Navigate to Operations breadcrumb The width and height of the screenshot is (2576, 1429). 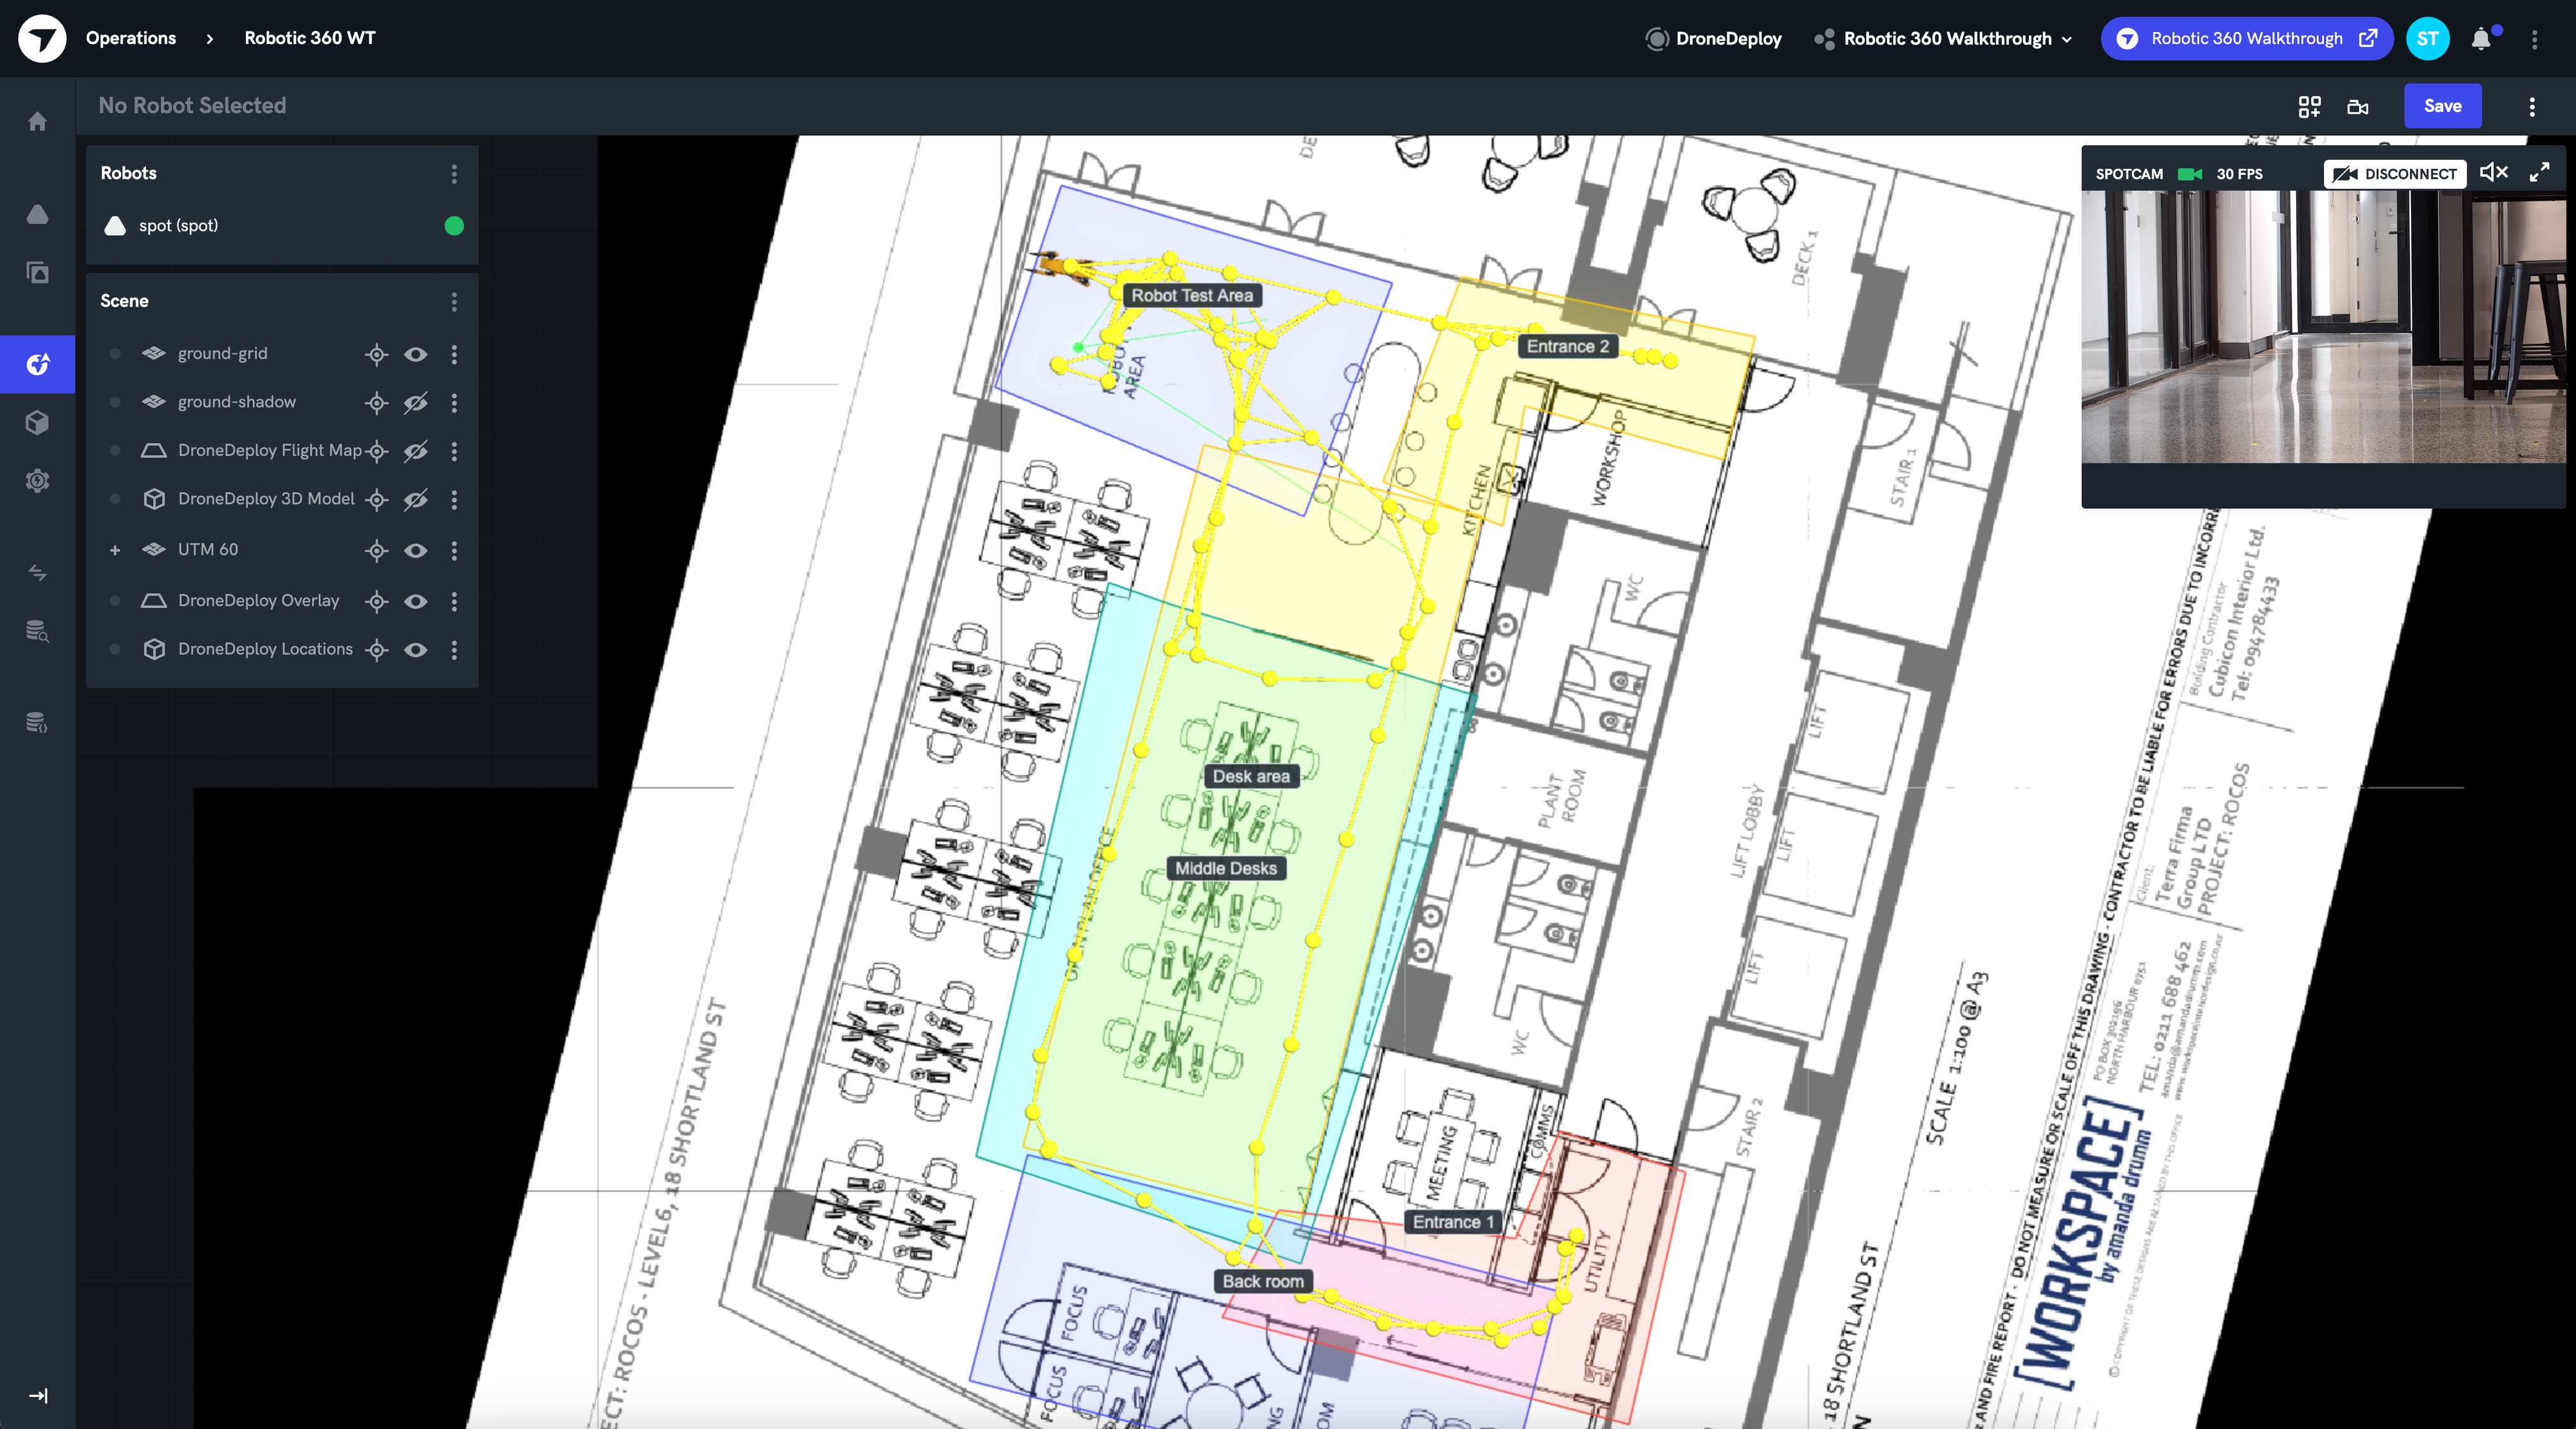[131, 38]
